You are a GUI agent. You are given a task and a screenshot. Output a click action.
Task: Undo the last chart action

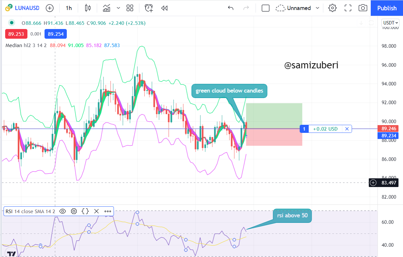pyautogui.click(x=230, y=8)
